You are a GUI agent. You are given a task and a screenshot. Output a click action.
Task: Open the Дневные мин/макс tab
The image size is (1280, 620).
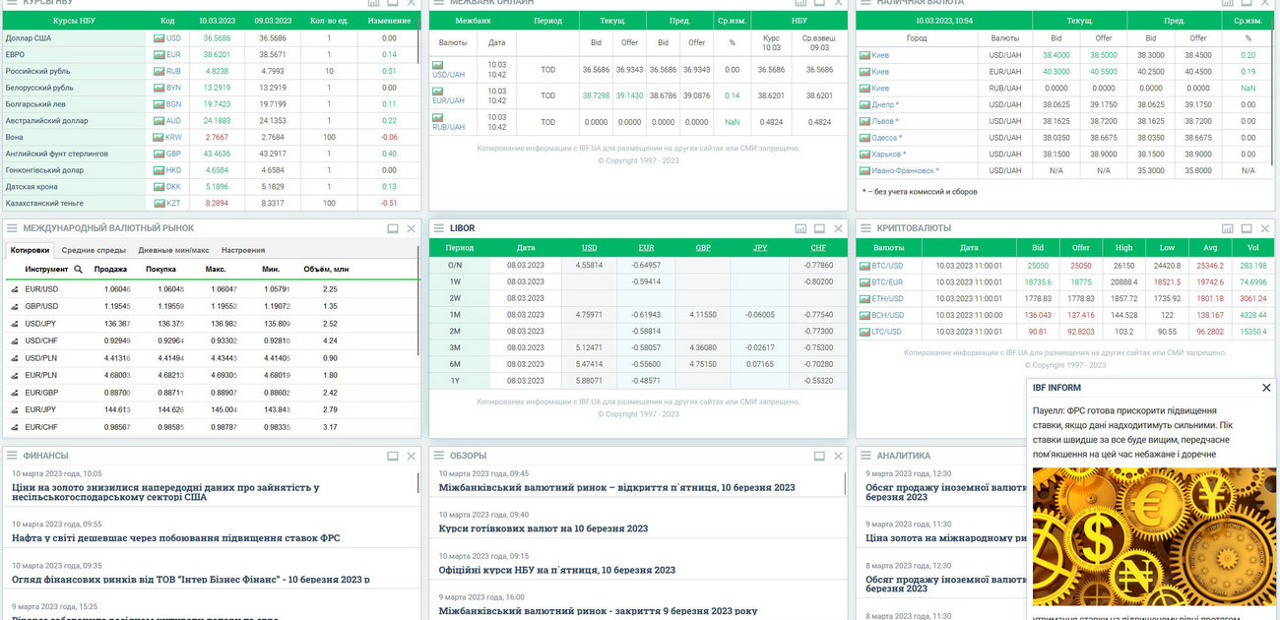[173, 250]
